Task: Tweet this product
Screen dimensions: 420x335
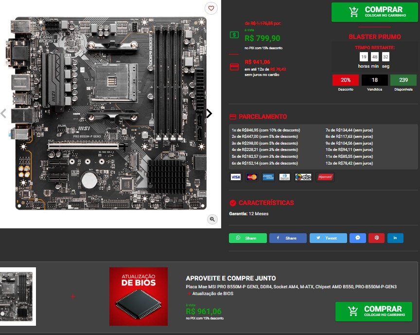Action: (x=328, y=238)
